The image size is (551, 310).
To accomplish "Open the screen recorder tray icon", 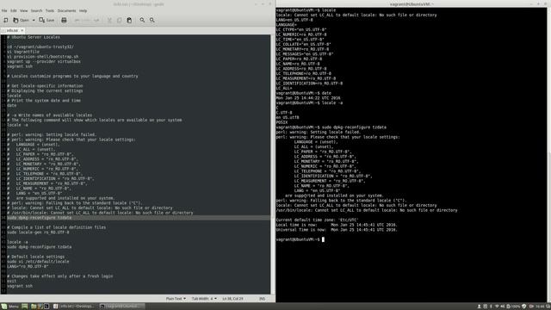I will coord(531,307).
